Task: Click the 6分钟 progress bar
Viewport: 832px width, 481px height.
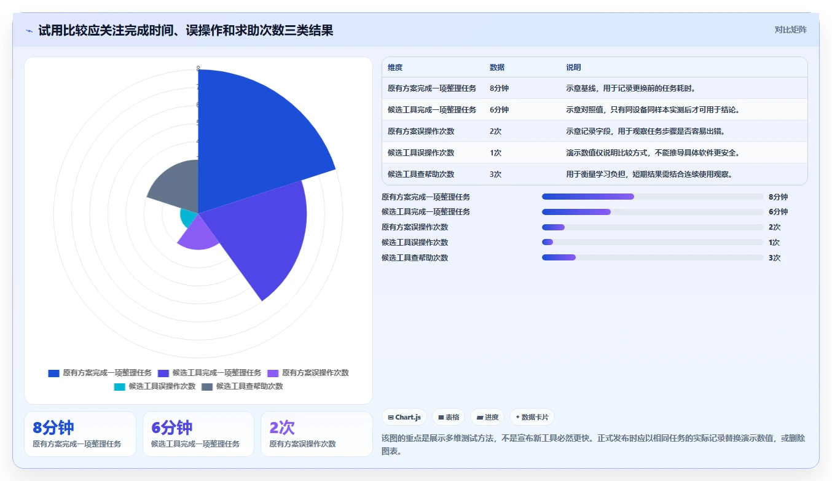Action: [x=653, y=212]
